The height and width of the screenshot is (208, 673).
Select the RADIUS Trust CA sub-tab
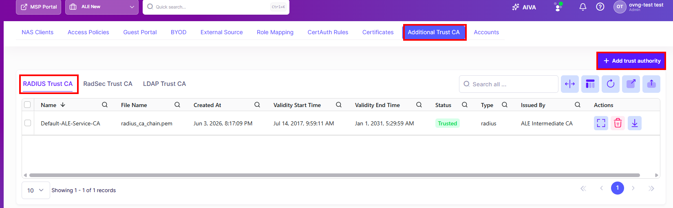pos(48,84)
